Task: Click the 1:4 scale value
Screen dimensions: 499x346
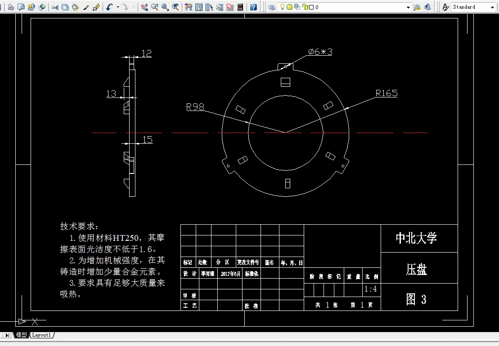Action: pyautogui.click(x=371, y=289)
